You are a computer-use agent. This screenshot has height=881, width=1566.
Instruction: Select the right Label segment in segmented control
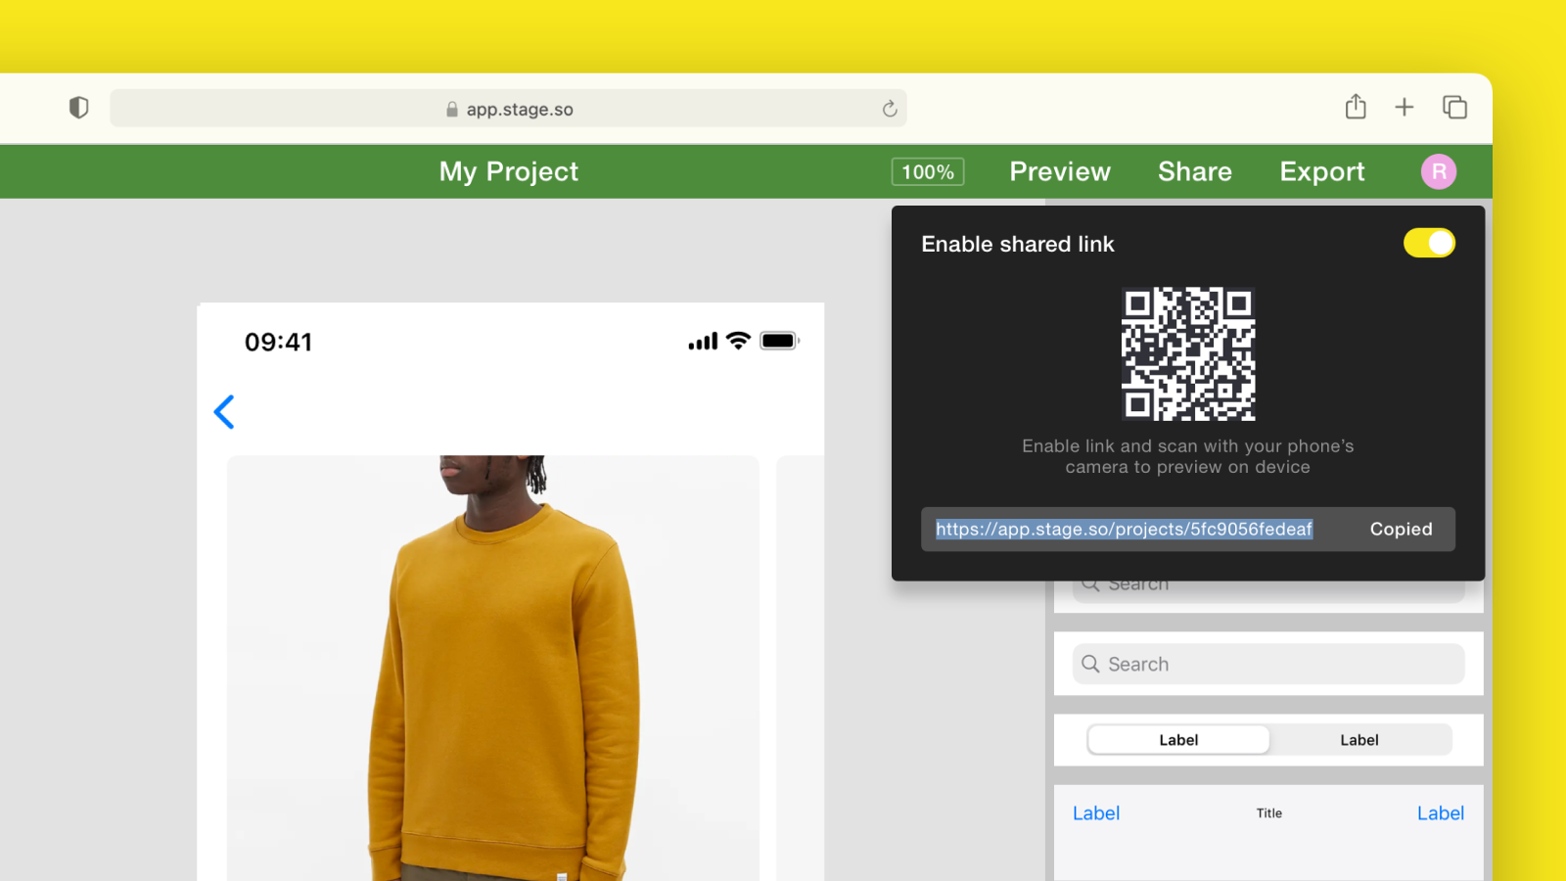tap(1359, 740)
